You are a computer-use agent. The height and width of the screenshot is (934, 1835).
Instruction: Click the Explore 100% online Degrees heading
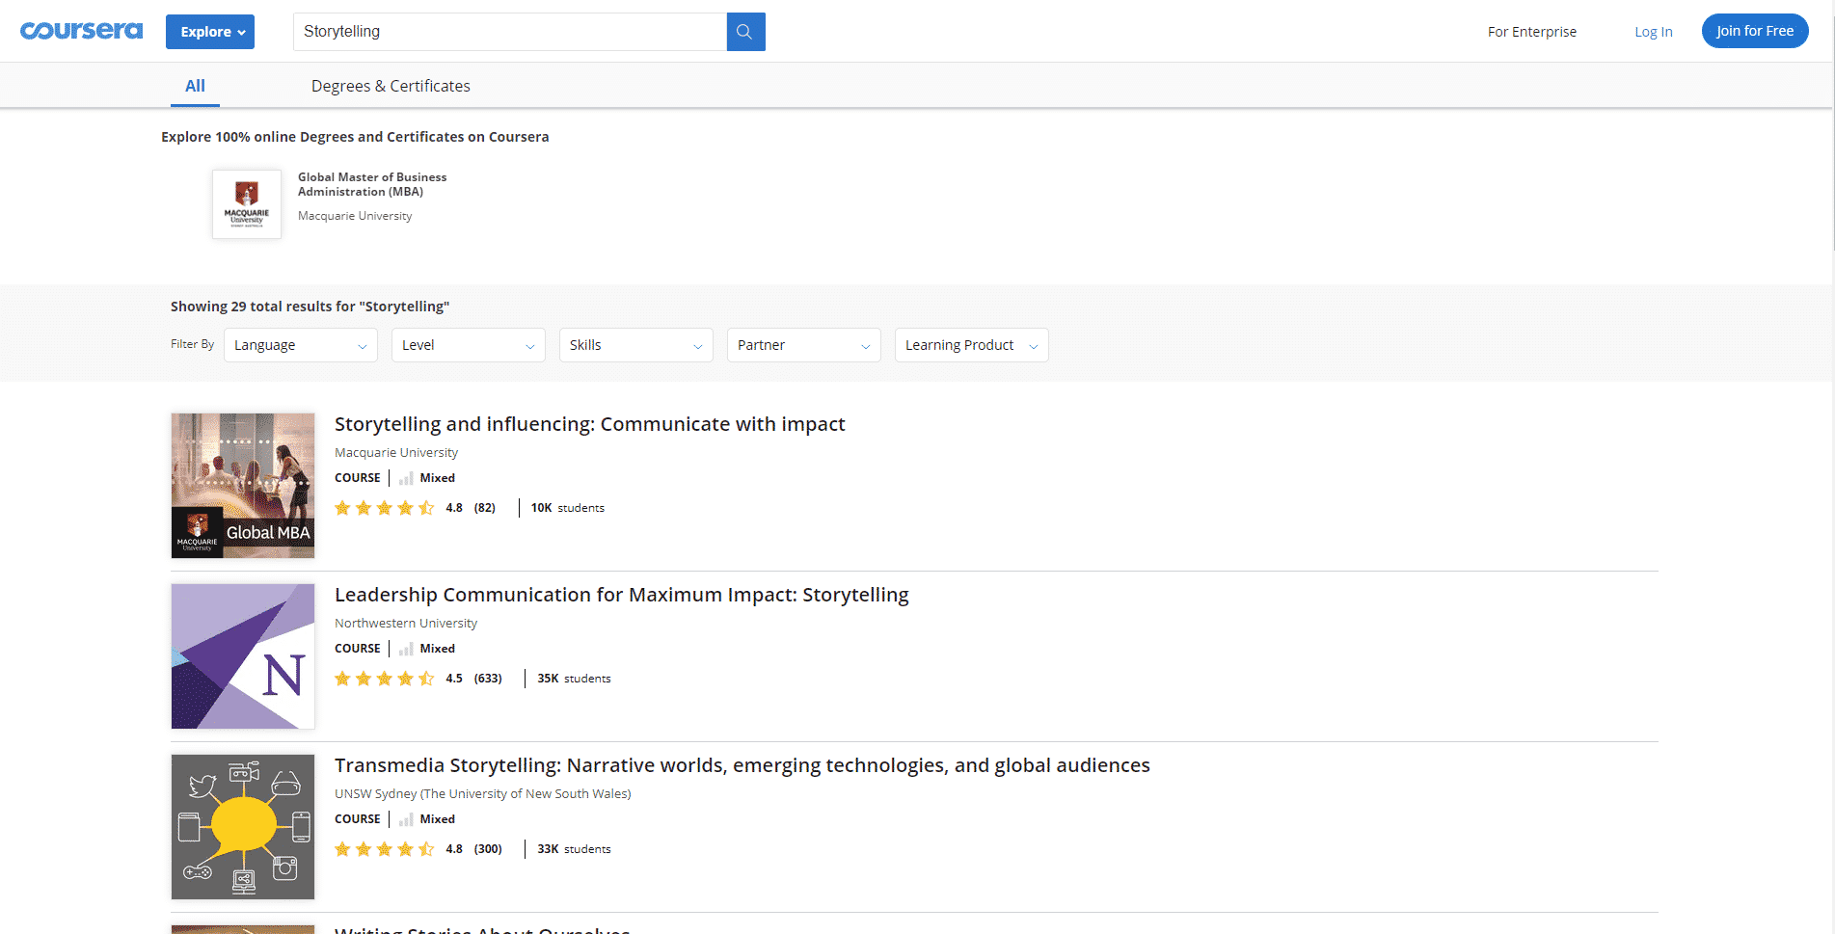pyautogui.click(x=355, y=137)
